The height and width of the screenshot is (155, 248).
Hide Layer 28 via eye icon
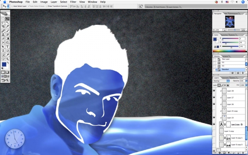pyautogui.click(x=214, y=91)
